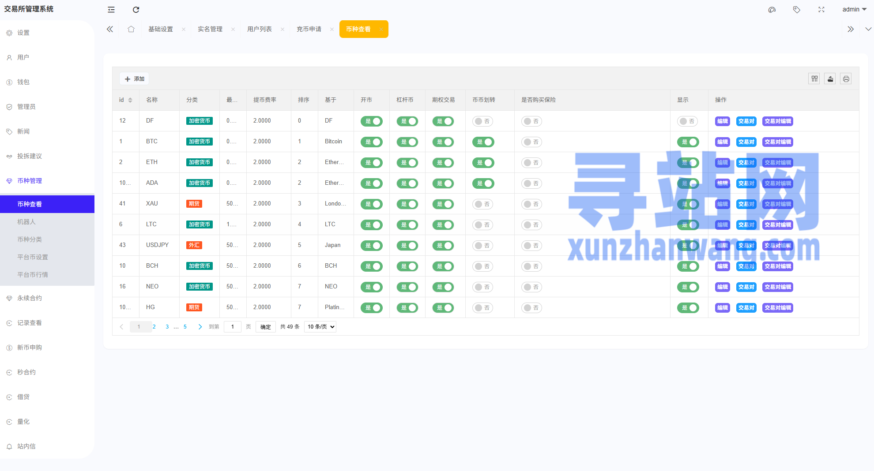This screenshot has height=471, width=874.
Task: Expand the 永续合约 sidebar menu
Action: [30, 298]
